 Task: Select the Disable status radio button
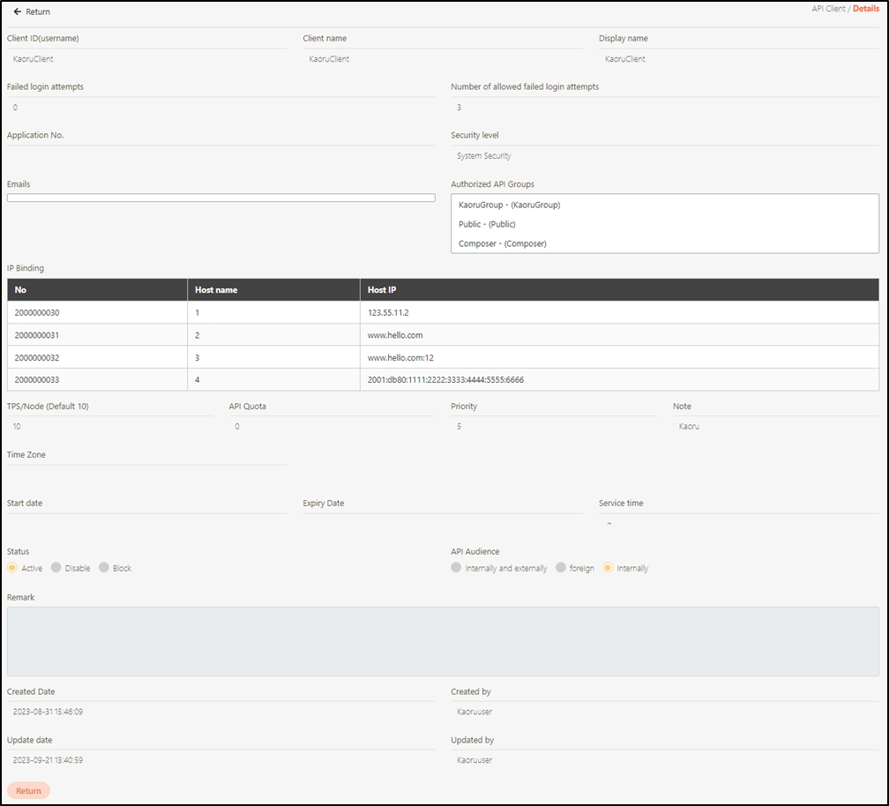coord(56,568)
